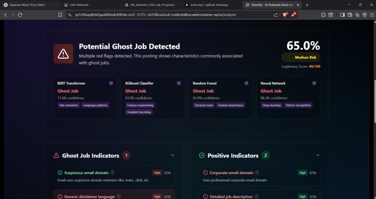Open help icon next to Generic disclaimer language
Viewport: 376px width, 199px height.
point(118,196)
